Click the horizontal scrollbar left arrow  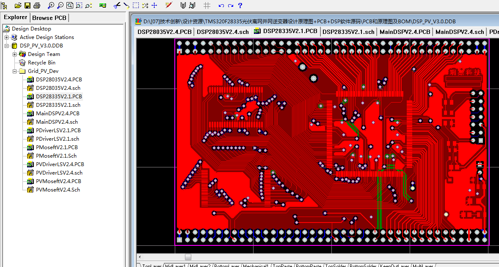140,257
